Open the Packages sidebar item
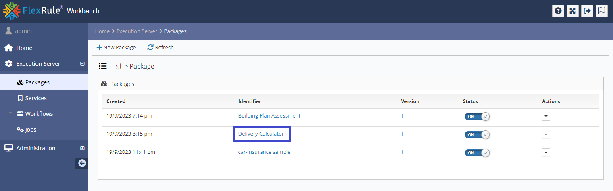The height and width of the screenshot is (191, 613). coord(44,82)
